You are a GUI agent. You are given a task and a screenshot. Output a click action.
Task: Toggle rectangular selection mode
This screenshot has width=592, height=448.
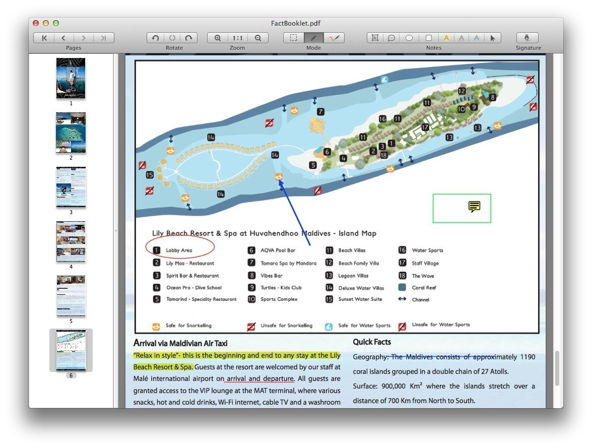pos(293,37)
